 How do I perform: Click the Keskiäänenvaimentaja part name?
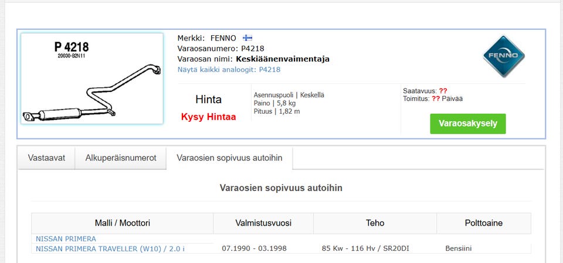[283, 59]
